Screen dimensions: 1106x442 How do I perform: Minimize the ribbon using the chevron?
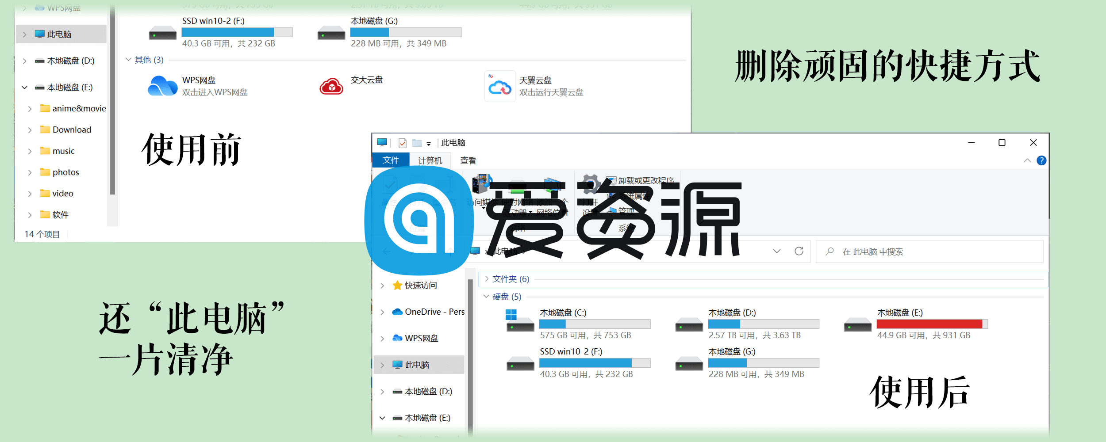[1027, 160]
